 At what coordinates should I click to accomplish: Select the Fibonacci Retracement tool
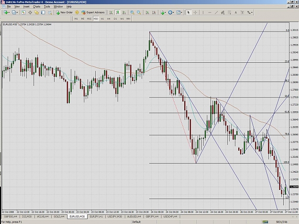(x=230, y=12)
